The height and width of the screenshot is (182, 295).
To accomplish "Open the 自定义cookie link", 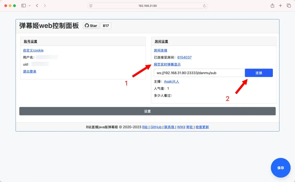I will point(33,50).
